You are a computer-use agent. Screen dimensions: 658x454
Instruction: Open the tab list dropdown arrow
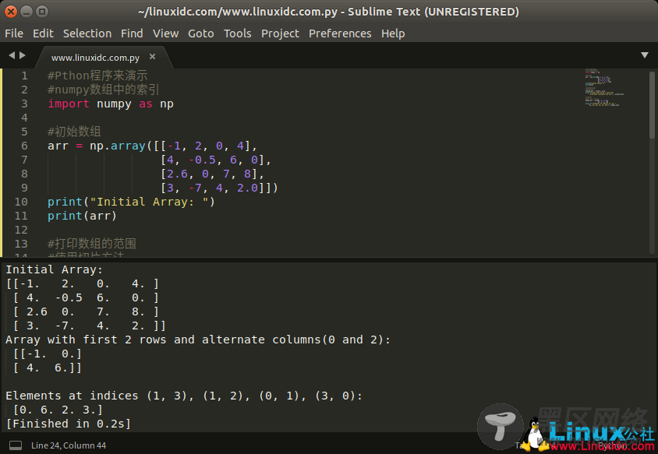[x=645, y=55]
